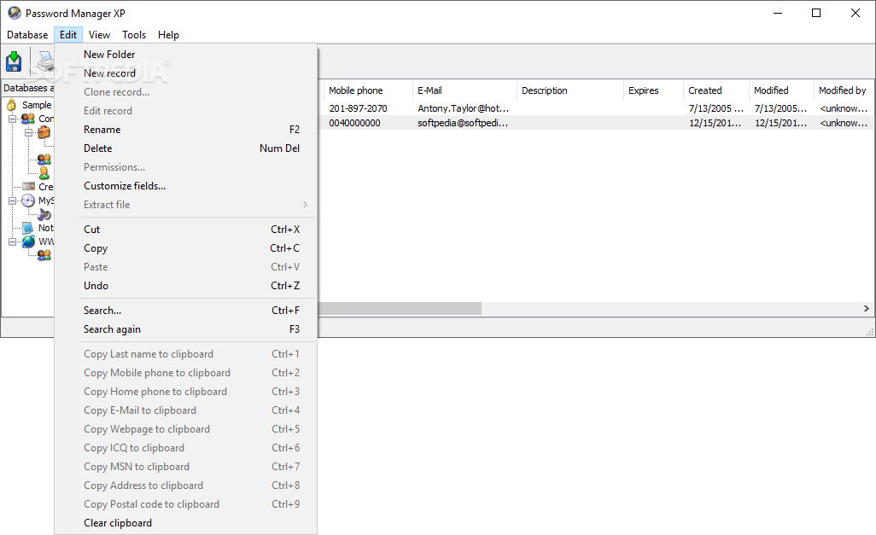Collapse the WWW globe tree node
The height and width of the screenshot is (535, 876).
coord(12,241)
